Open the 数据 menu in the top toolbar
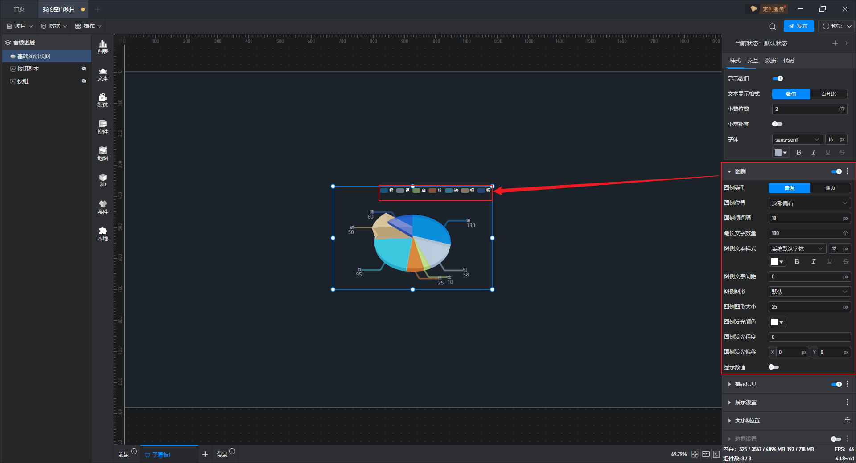The image size is (856, 463). tap(54, 26)
